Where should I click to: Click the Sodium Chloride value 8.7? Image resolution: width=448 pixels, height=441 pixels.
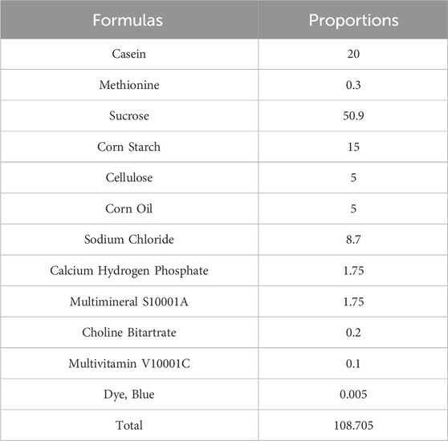coord(353,240)
